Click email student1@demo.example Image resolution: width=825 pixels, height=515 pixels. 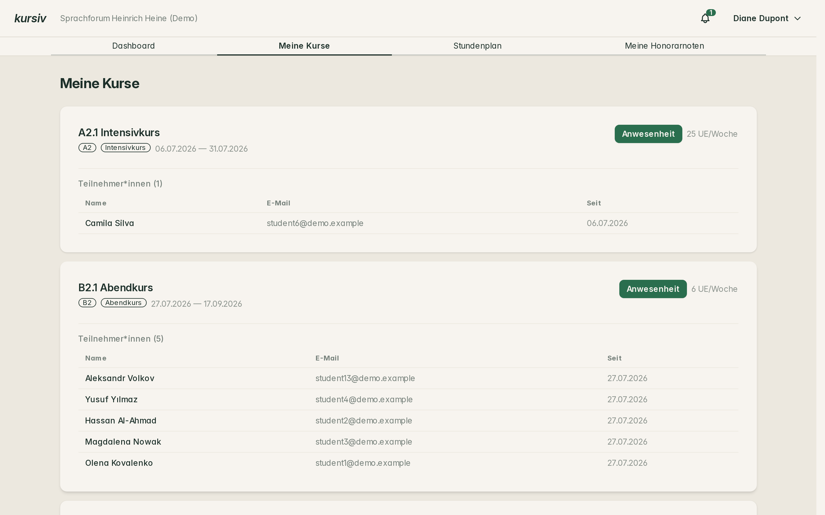(x=363, y=463)
